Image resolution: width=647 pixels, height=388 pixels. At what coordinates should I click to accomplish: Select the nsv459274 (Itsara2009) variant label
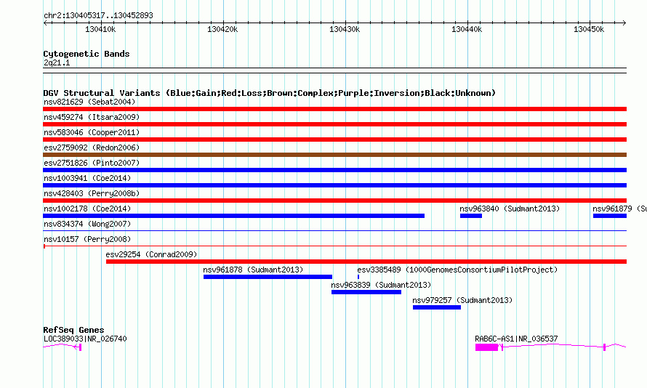tap(92, 117)
